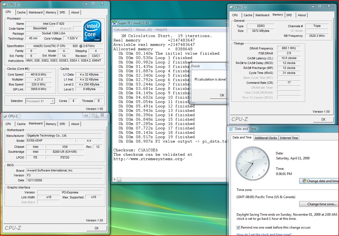
Task: Click the QPI Link value 3959.9 MHz
Action: [39, 89]
